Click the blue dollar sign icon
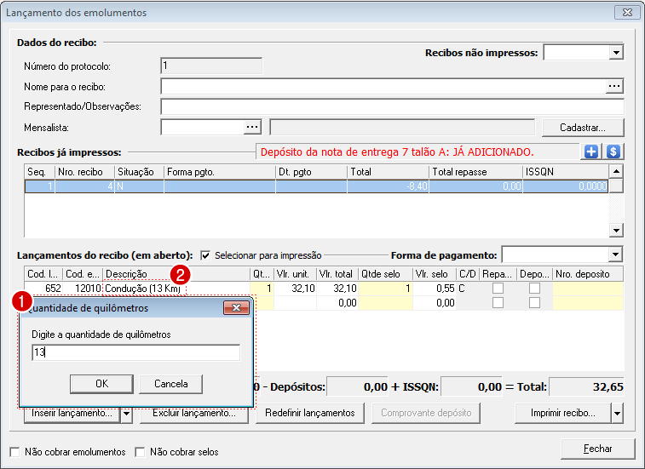Screen dimensions: 645x469 click(x=613, y=152)
